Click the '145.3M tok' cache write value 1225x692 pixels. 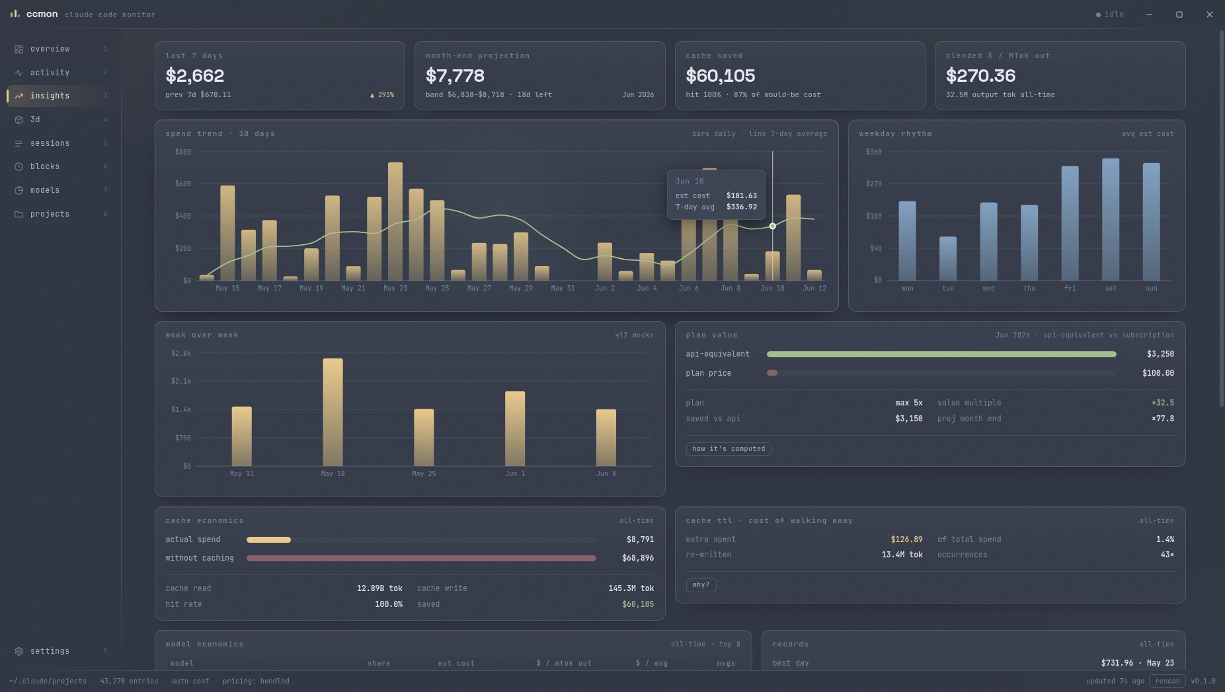(x=631, y=588)
